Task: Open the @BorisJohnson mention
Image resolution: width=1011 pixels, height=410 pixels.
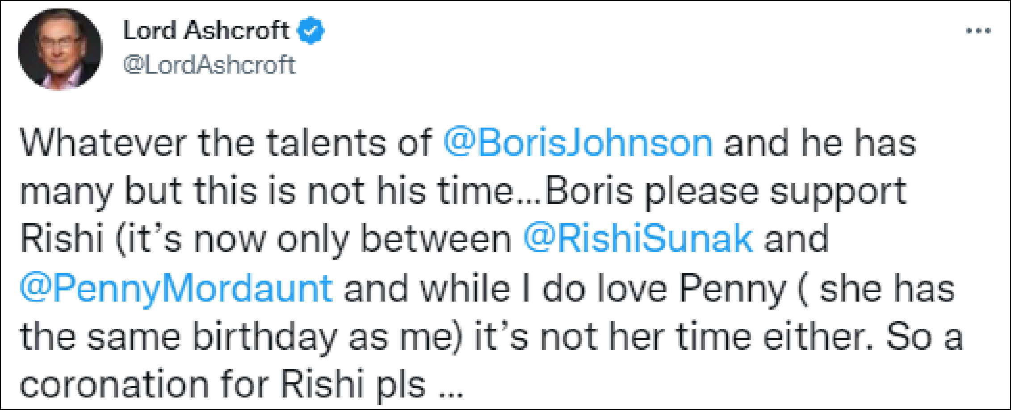Action: pyautogui.click(x=578, y=143)
